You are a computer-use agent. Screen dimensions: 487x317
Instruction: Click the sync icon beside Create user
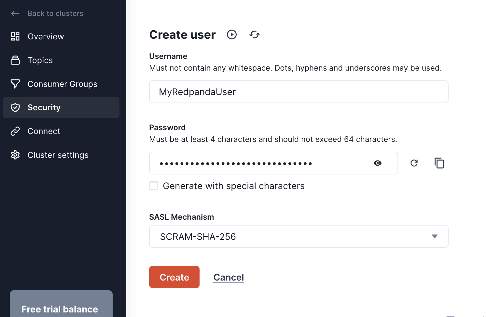[x=255, y=34]
